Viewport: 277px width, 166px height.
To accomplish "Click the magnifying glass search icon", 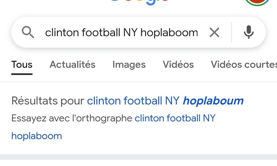I will tap(28, 32).
